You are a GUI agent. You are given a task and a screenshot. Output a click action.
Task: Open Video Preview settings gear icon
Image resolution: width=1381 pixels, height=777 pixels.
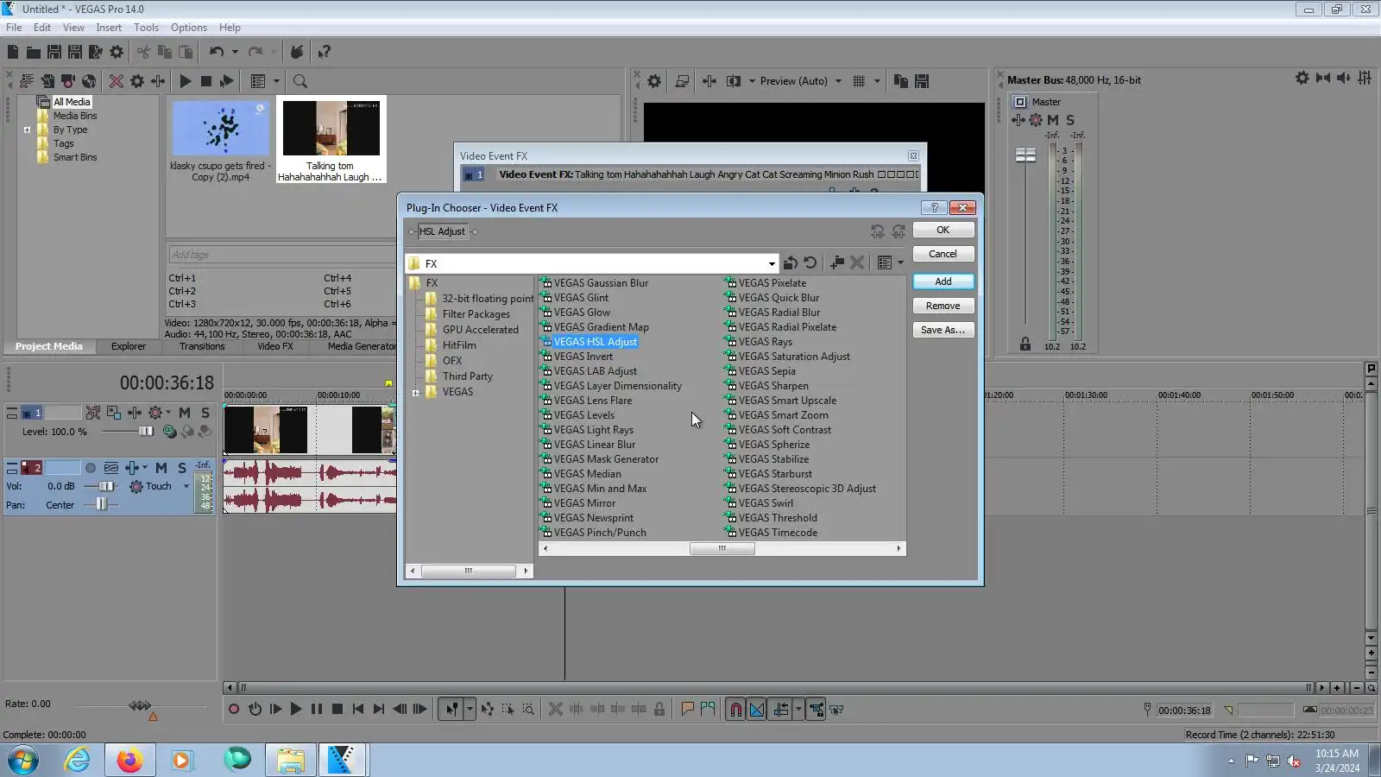654,81
